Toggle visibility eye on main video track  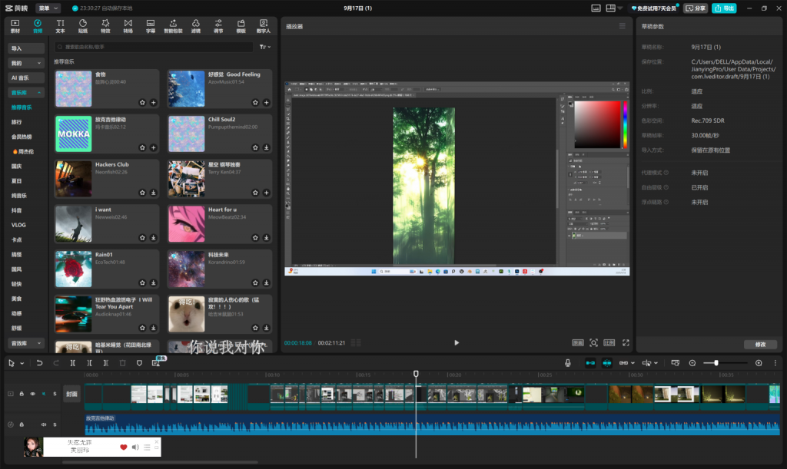click(x=32, y=394)
